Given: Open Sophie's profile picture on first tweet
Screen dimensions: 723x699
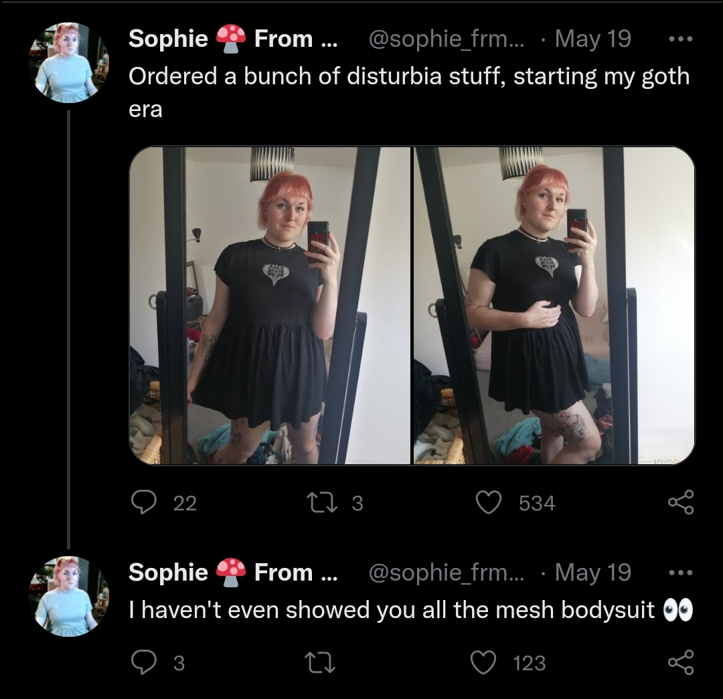Looking at the screenshot, I should (69, 62).
